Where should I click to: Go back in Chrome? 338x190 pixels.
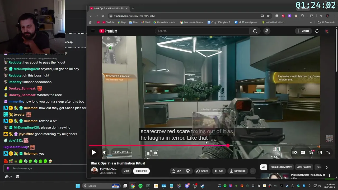click(90, 16)
